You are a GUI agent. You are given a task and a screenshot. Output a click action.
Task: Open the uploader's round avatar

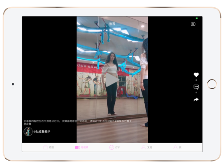(28, 131)
